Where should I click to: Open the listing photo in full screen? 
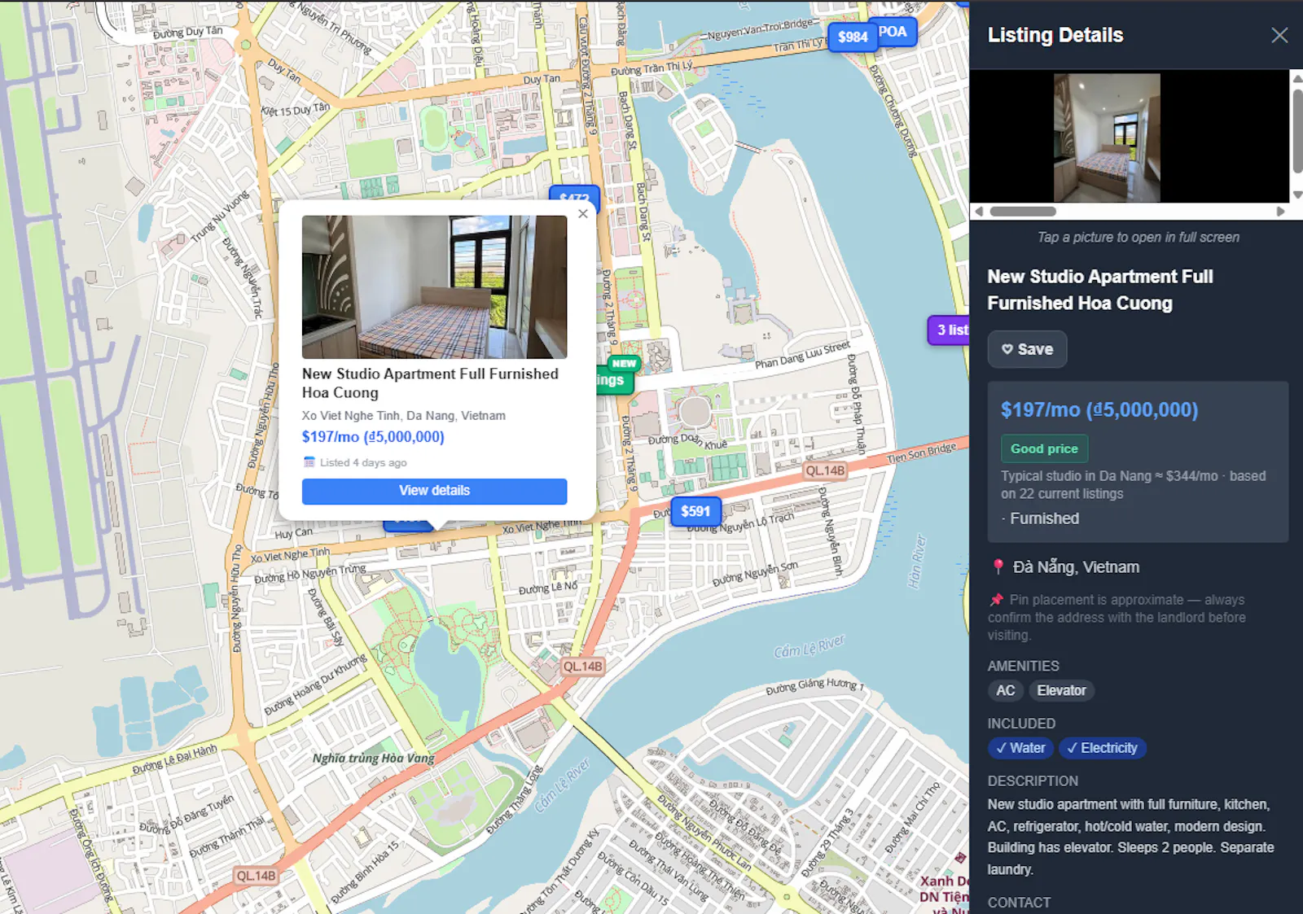pyautogui.click(x=1107, y=138)
